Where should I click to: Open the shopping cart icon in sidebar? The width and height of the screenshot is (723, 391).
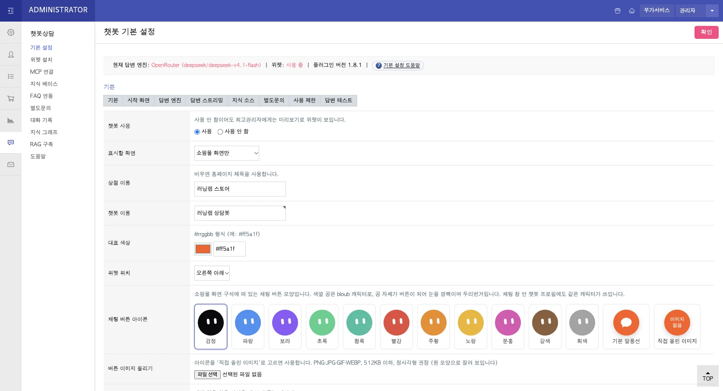[11, 98]
